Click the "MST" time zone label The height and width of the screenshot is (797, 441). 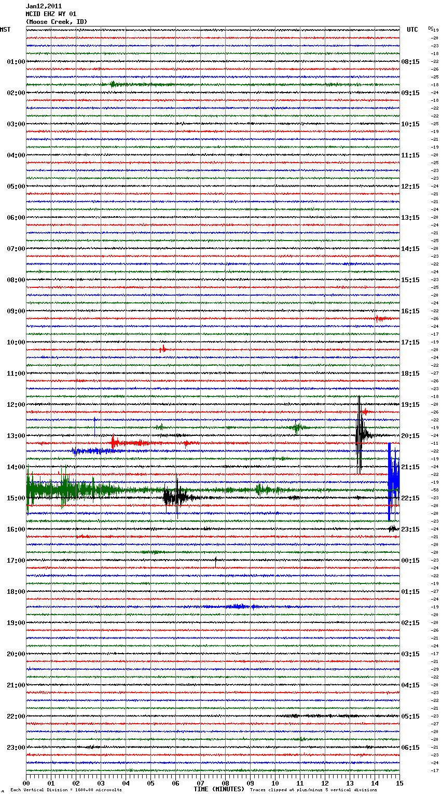pos(5,30)
